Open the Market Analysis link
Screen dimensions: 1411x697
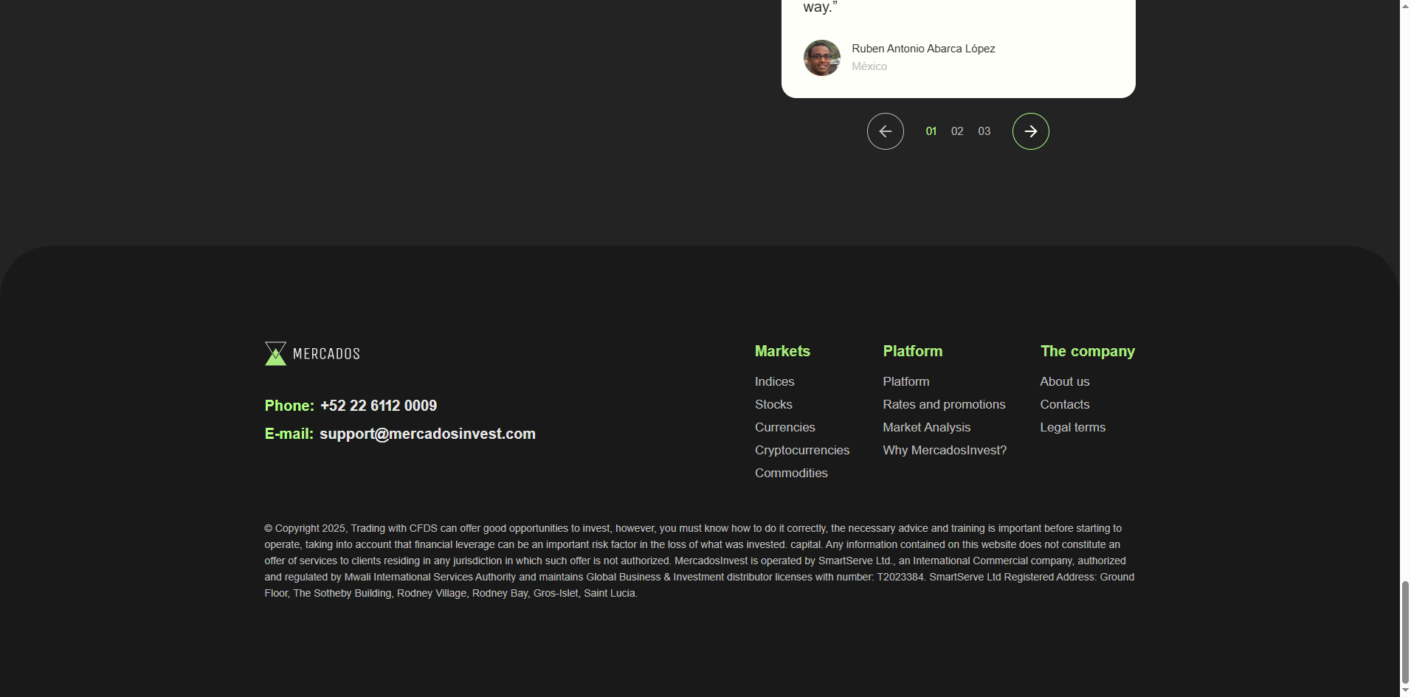[x=927, y=427]
